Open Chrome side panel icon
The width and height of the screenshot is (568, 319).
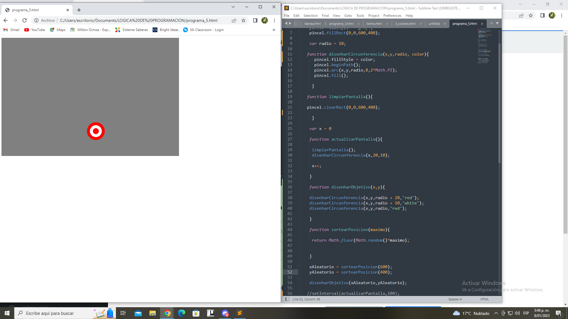pyautogui.click(x=255, y=20)
